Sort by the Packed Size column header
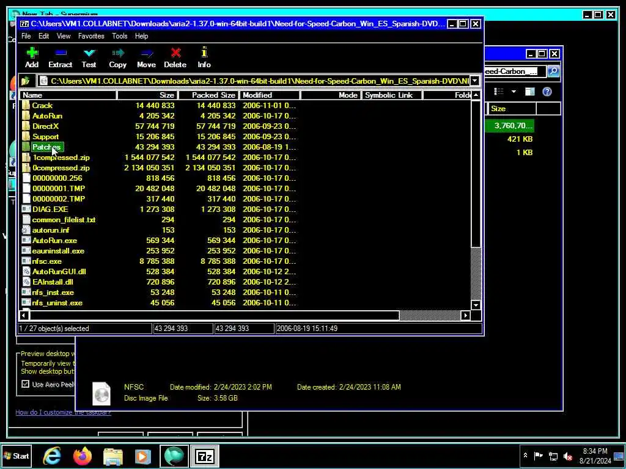Image resolution: width=626 pixels, height=469 pixels. point(208,95)
